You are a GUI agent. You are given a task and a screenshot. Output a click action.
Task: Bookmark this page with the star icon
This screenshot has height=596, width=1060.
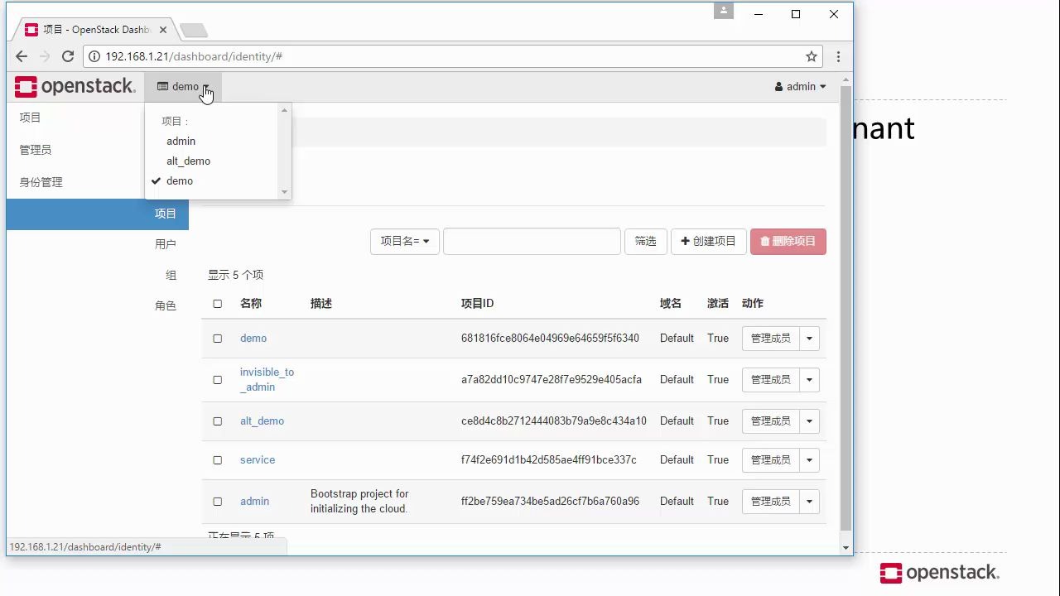click(812, 56)
